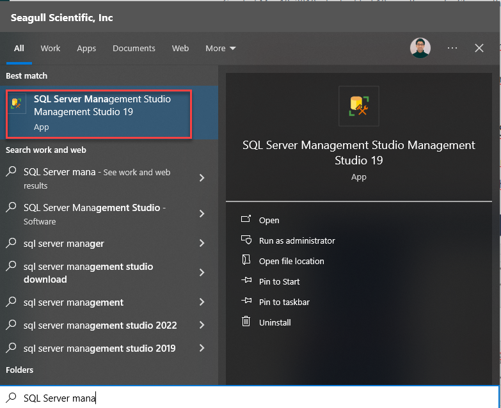Expand chevron for 'sql server manager'
Viewport: 501px width, 408px height.
pos(202,243)
